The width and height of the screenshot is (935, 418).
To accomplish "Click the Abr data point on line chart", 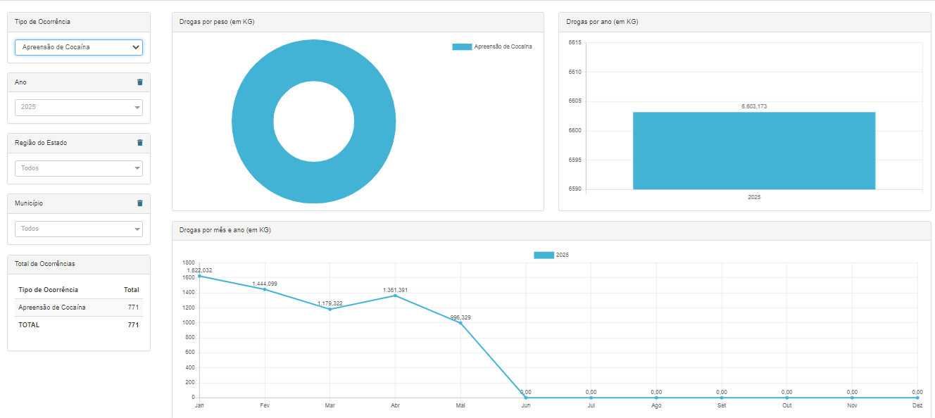I will pyautogui.click(x=395, y=296).
